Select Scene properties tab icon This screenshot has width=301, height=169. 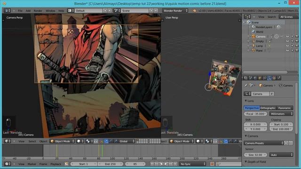coord(250,78)
